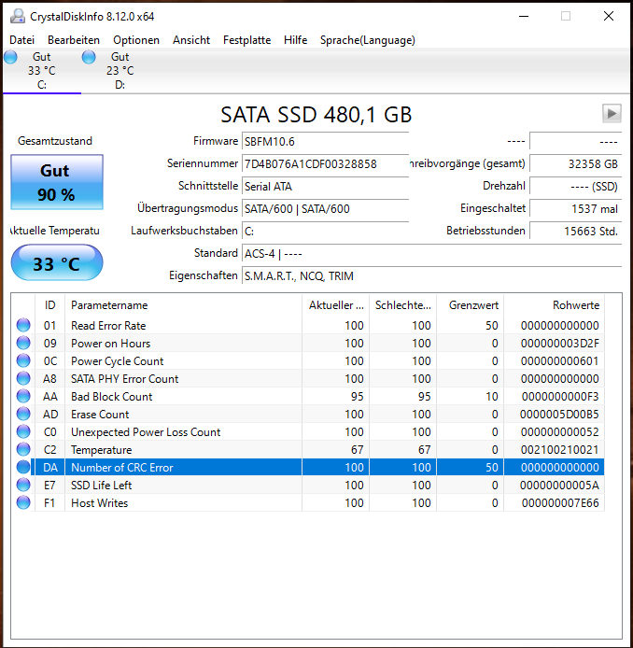The width and height of the screenshot is (633, 648).
Task: Click the Aktueller column header
Action: tap(336, 305)
